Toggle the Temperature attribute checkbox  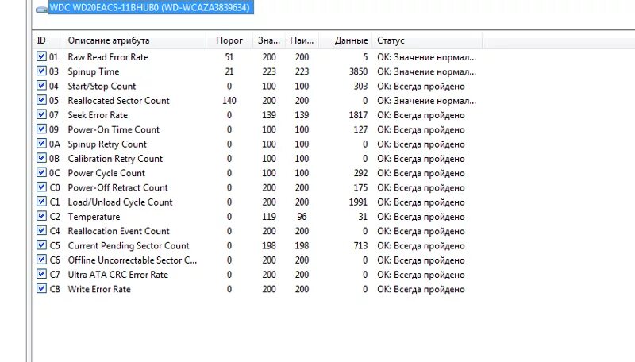click(x=41, y=216)
